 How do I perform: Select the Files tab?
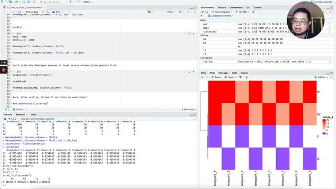click(x=203, y=73)
